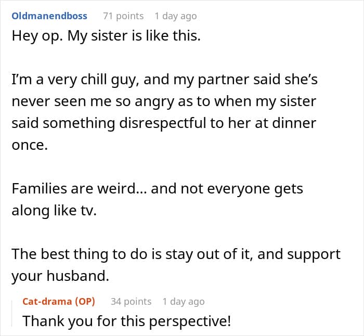Click the line 'along like tv.'

(x=54, y=211)
